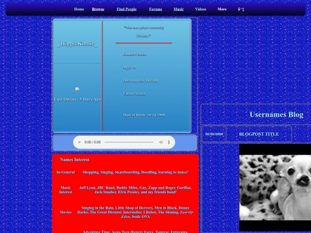The height and width of the screenshot is (233, 311).
Task: Click Date of Birth: 10/14/1995 text
Action: pos(144,115)
